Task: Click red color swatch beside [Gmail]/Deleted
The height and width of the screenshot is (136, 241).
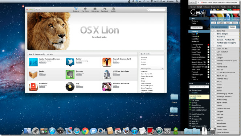Action: click(208, 45)
